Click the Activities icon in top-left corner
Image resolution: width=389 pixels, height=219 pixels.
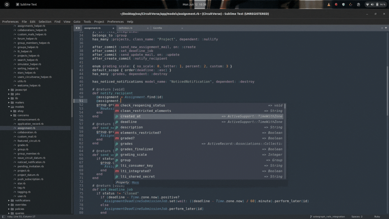pos(7,4)
